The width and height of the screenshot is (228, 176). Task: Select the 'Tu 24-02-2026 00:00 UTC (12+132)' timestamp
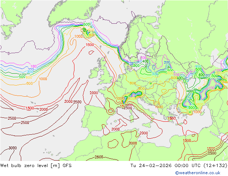[179, 166]
